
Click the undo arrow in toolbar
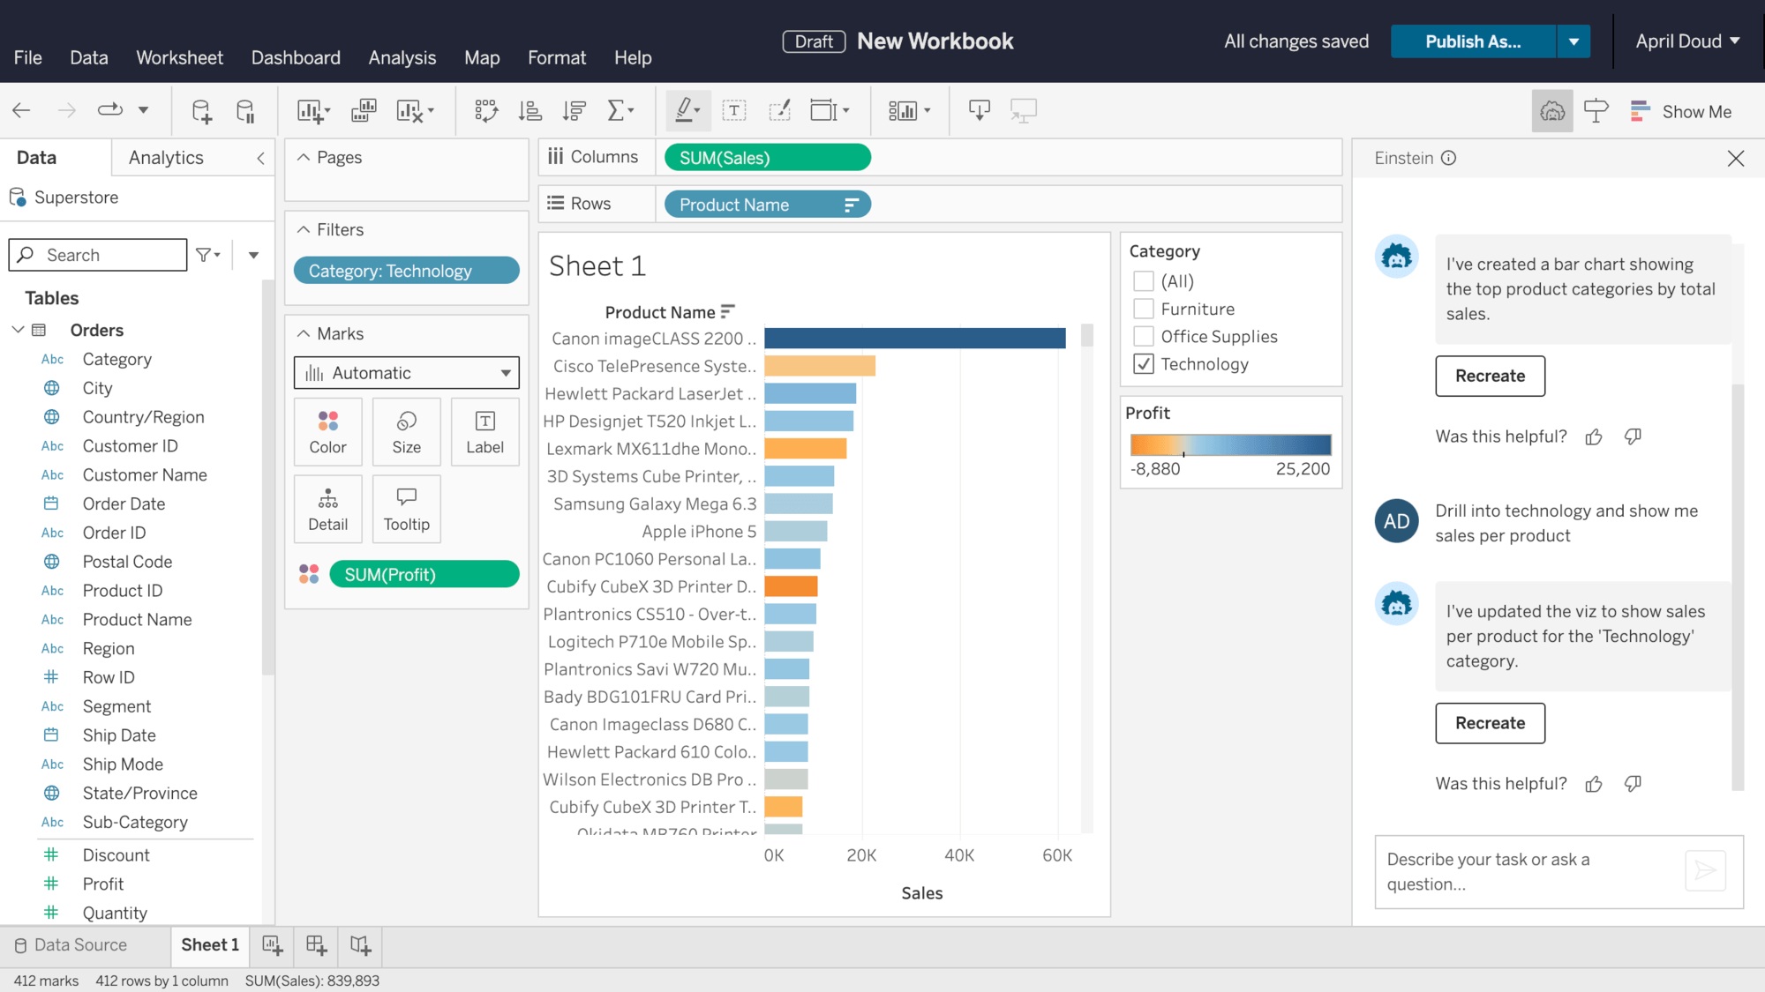(22, 111)
